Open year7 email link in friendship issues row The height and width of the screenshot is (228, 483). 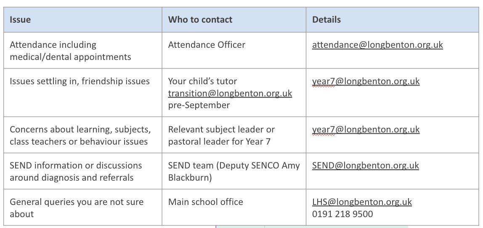pyautogui.click(x=366, y=81)
